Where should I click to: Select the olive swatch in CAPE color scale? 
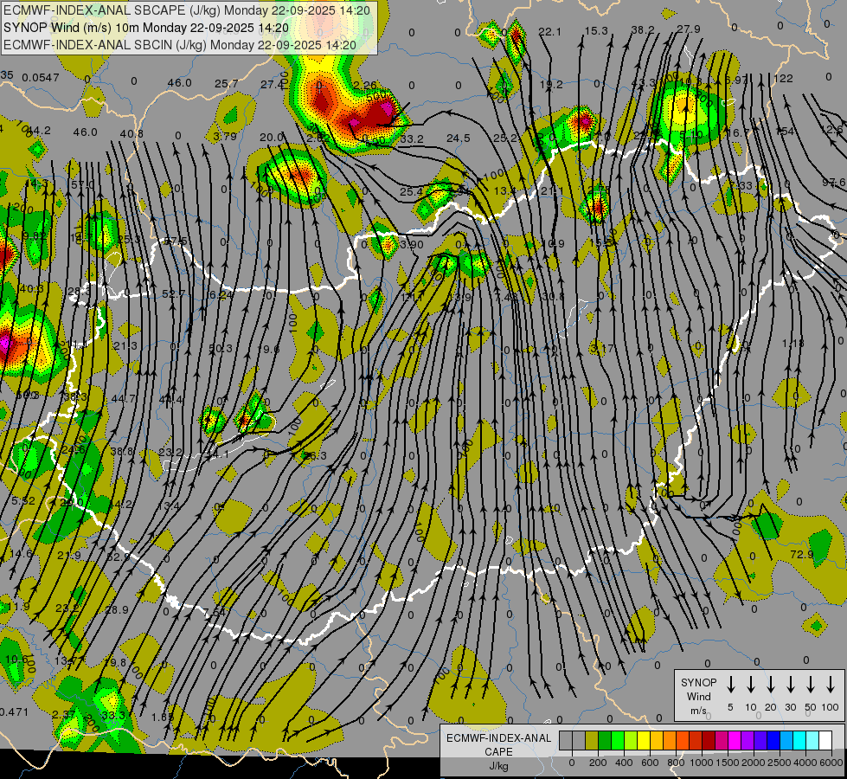592,741
